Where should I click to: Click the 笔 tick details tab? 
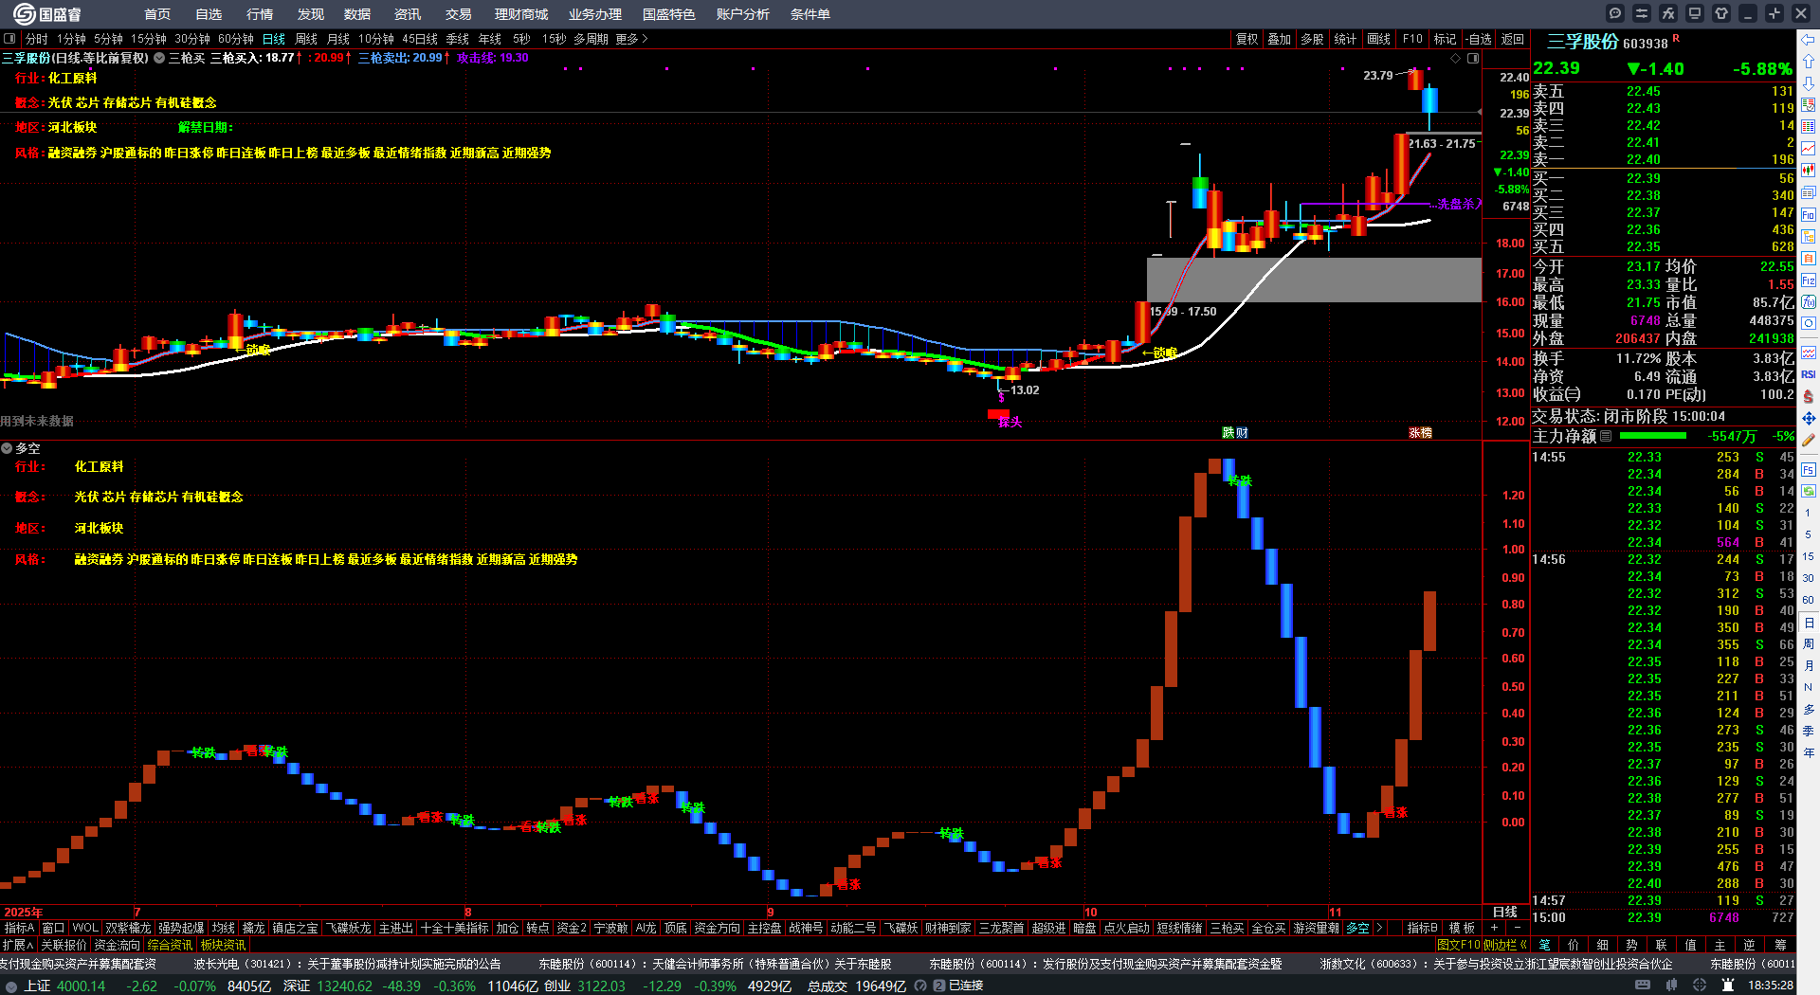tap(1545, 945)
